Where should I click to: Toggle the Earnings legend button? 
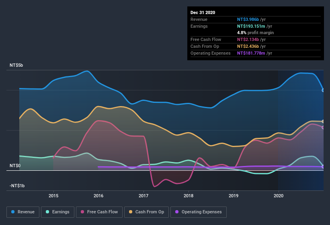tap(57, 212)
